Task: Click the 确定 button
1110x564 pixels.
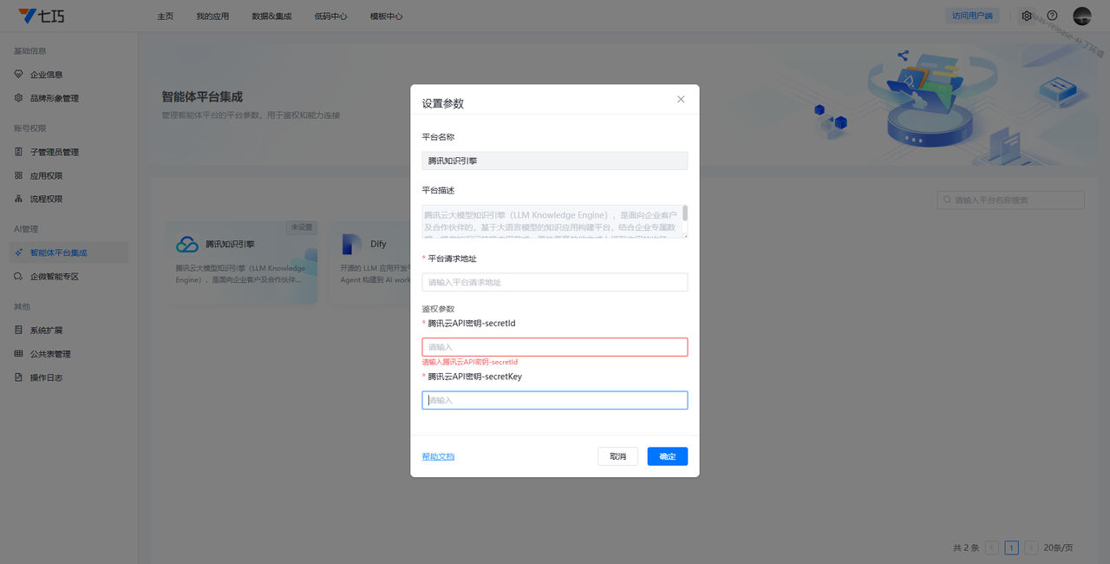Action: pos(667,456)
